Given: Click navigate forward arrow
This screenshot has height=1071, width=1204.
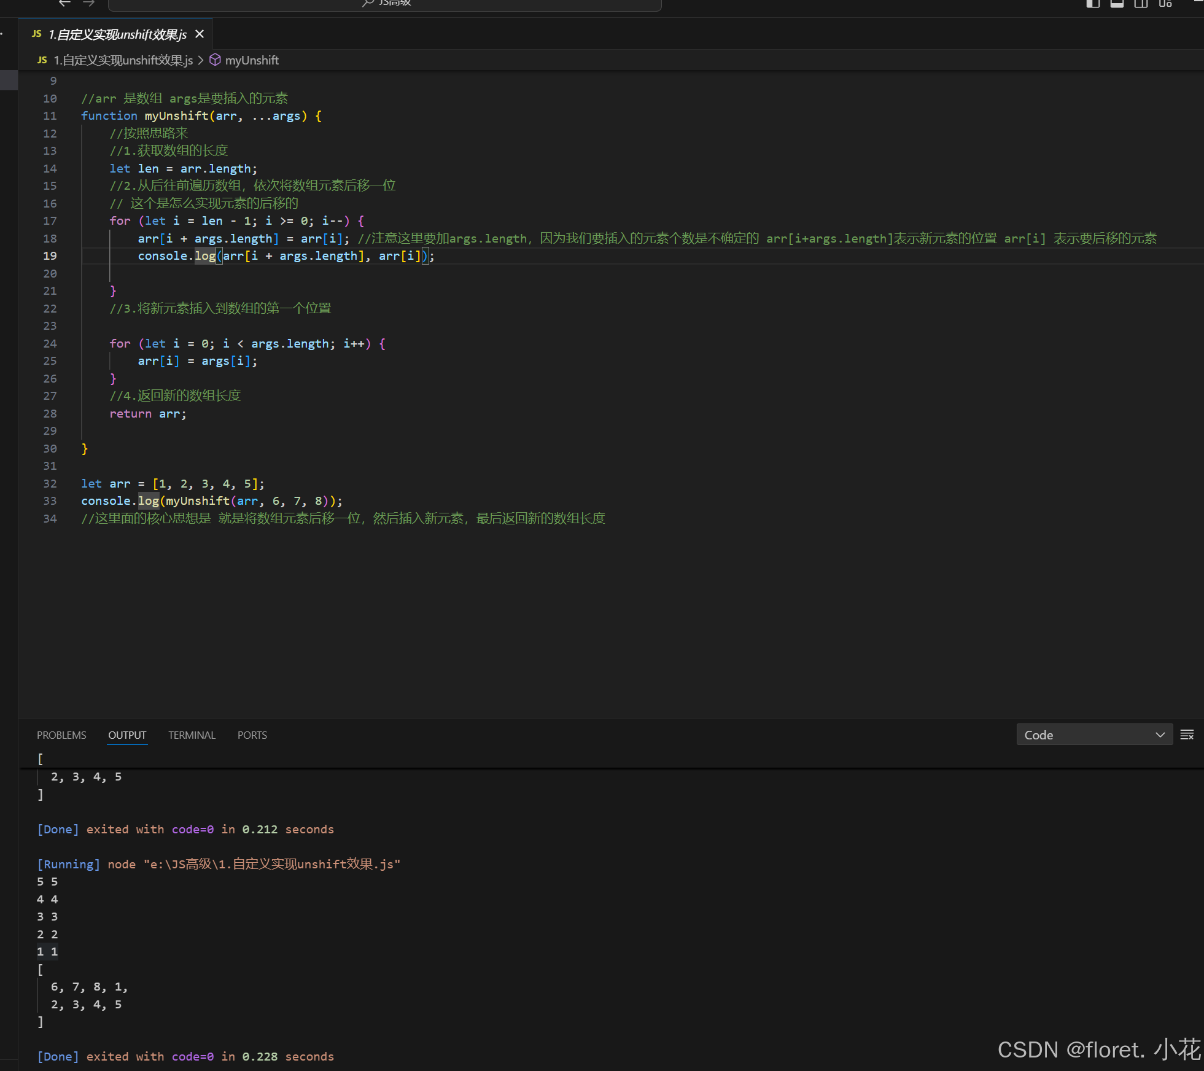Looking at the screenshot, I should (x=89, y=3).
